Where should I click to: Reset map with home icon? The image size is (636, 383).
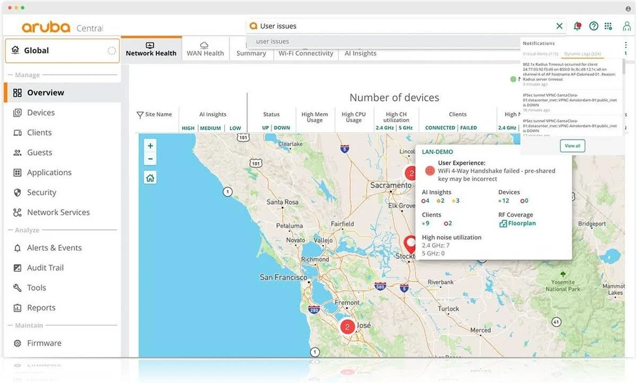tap(150, 178)
